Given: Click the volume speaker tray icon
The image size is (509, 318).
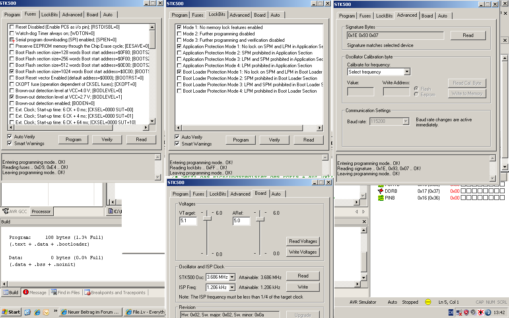Looking at the screenshot, I should (473, 312).
